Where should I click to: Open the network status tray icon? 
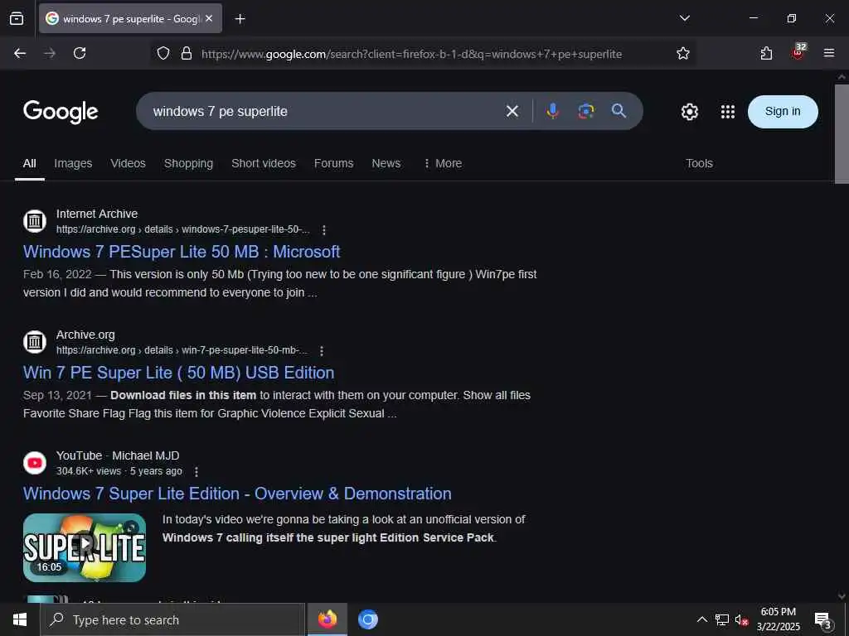[722, 619]
